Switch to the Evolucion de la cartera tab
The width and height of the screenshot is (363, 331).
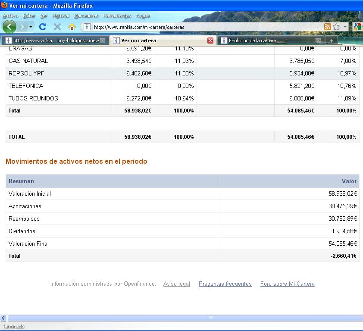[x=253, y=41]
